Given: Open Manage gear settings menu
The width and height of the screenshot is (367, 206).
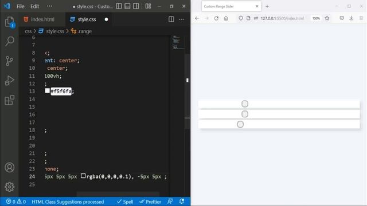Looking at the screenshot, I should tap(9, 187).
